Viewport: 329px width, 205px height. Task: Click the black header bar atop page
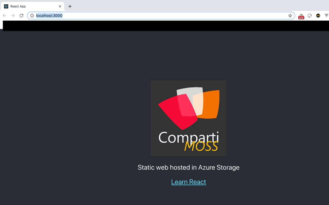tap(164, 26)
